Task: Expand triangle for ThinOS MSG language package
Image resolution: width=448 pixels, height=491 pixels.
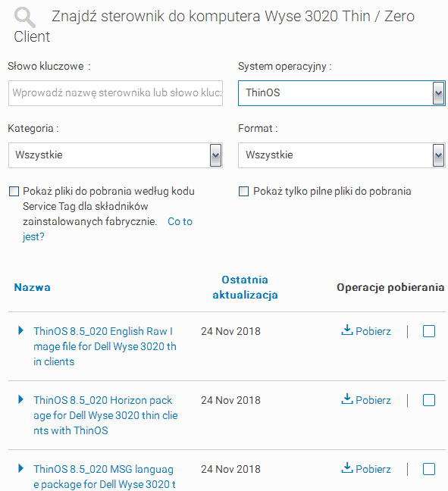Action: 20,468
